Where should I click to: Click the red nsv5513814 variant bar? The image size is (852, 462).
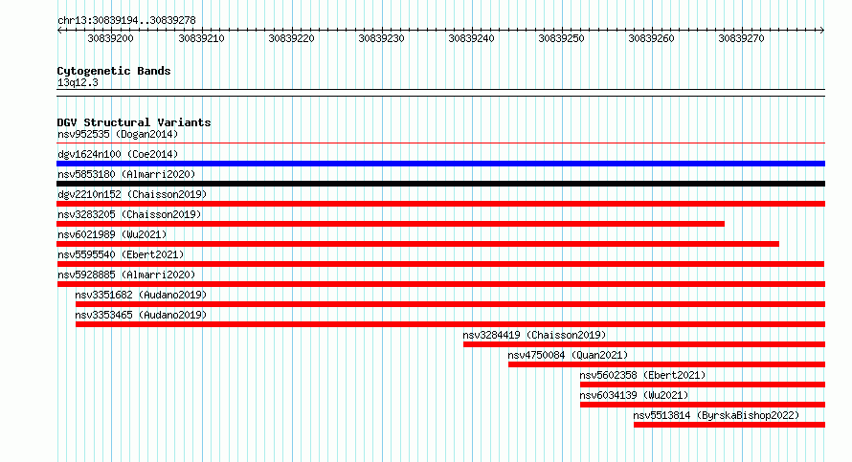click(729, 425)
